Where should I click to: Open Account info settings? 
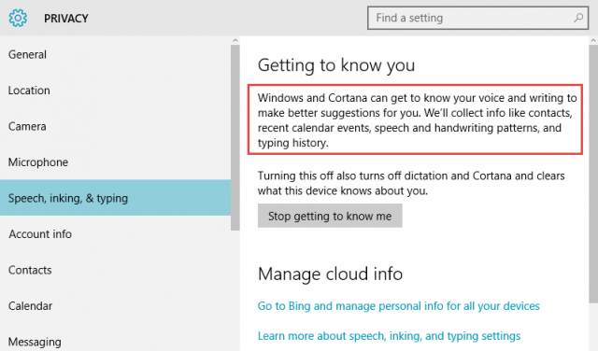pyautogui.click(x=115, y=233)
